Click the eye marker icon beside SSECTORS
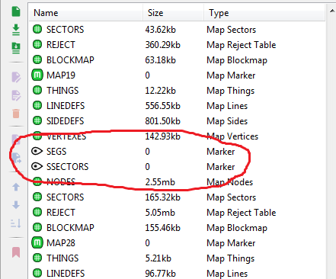Viewport: 336px width, 279px height. 37,167
